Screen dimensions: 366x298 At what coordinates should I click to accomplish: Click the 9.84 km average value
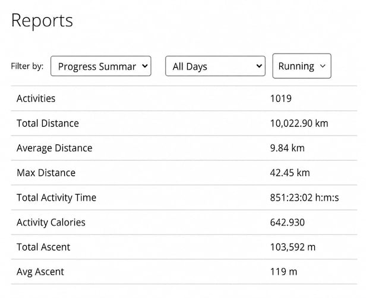click(287, 148)
